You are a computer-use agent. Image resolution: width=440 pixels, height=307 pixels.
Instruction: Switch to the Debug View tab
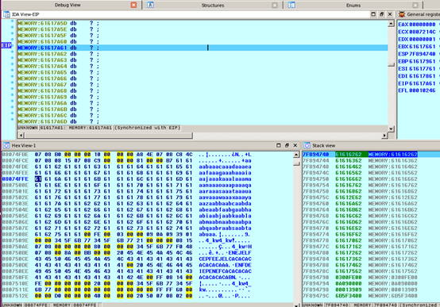click(68, 5)
